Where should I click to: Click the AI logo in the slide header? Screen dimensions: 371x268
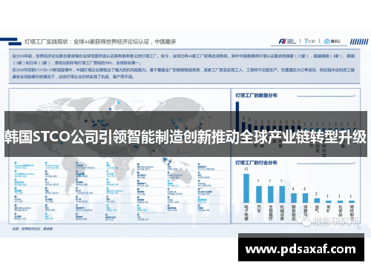[x=287, y=41]
